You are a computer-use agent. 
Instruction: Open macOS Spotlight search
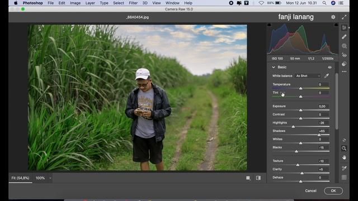click(324, 3)
